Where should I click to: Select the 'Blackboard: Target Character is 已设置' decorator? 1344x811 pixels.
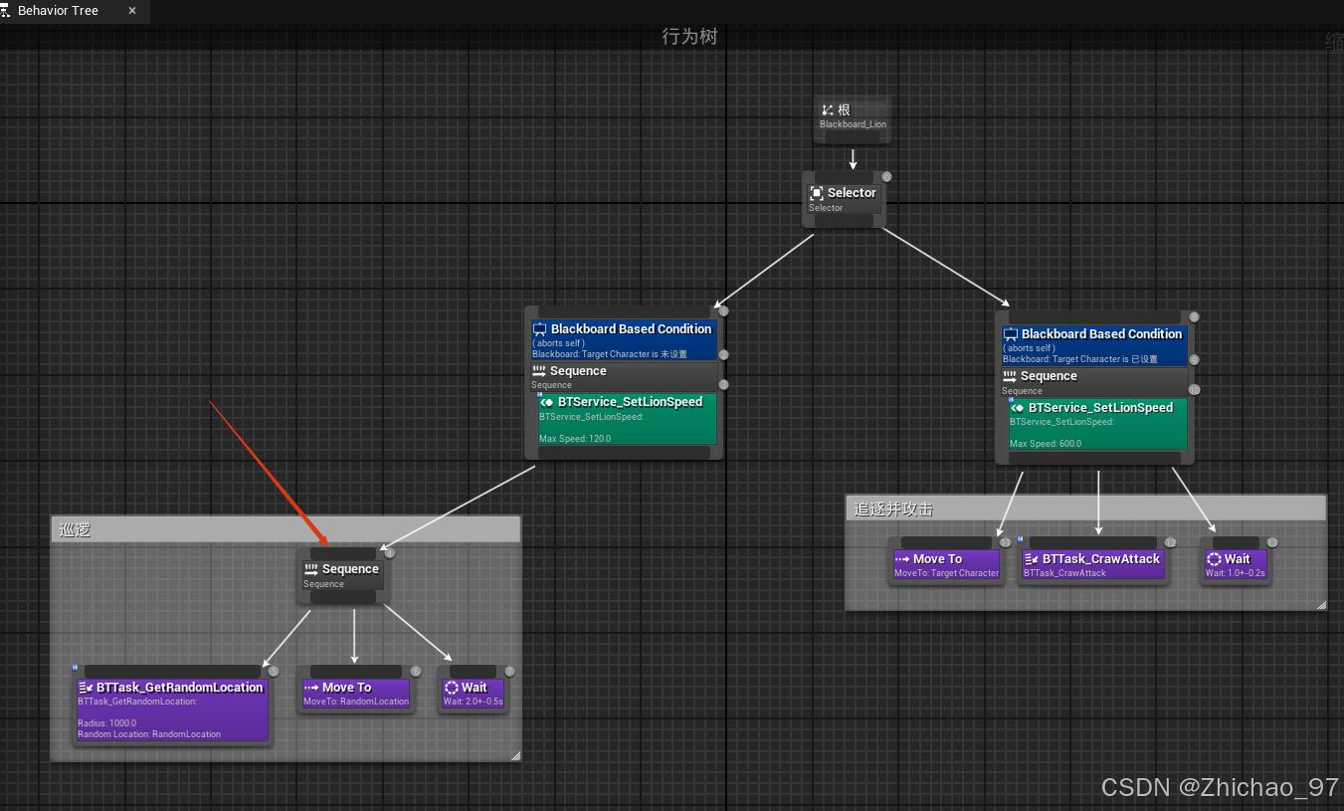pos(1094,345)
